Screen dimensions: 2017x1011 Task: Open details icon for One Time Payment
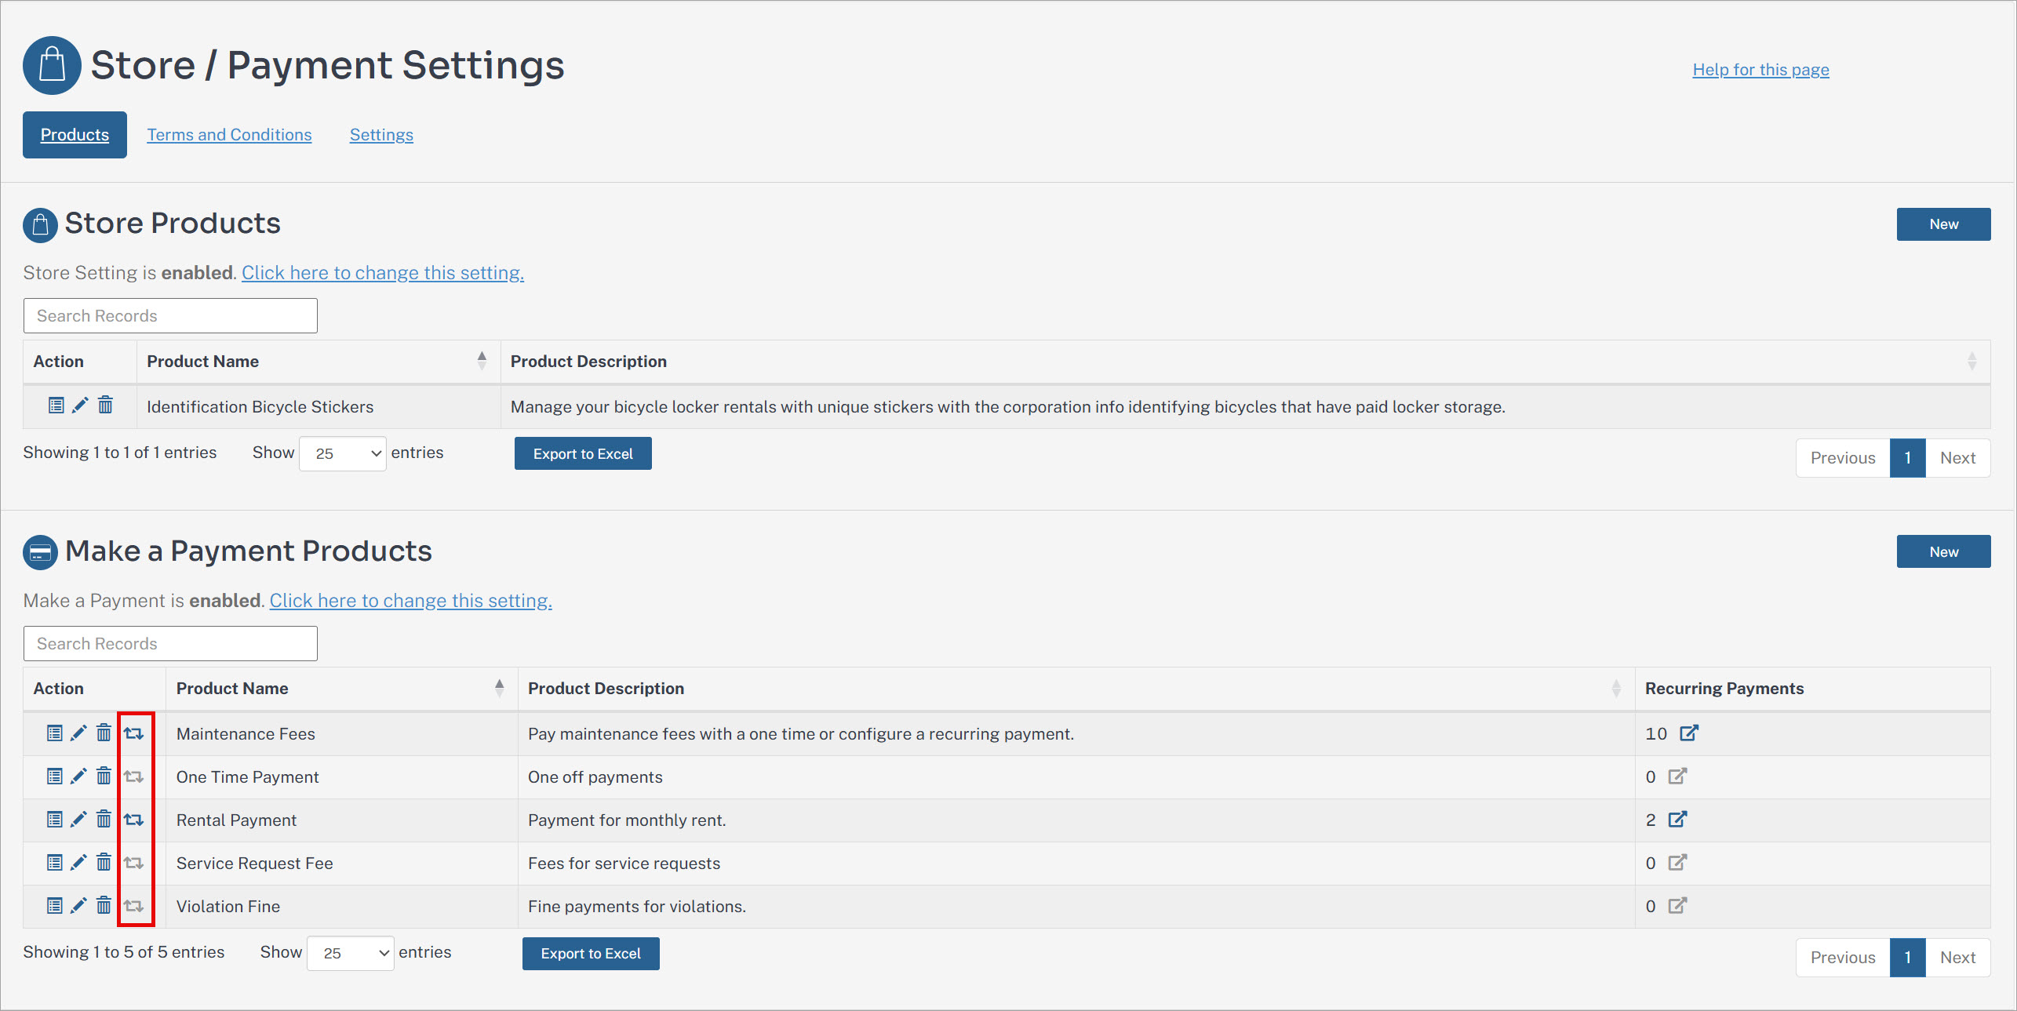pyautogui.click(x=54, y=776)
